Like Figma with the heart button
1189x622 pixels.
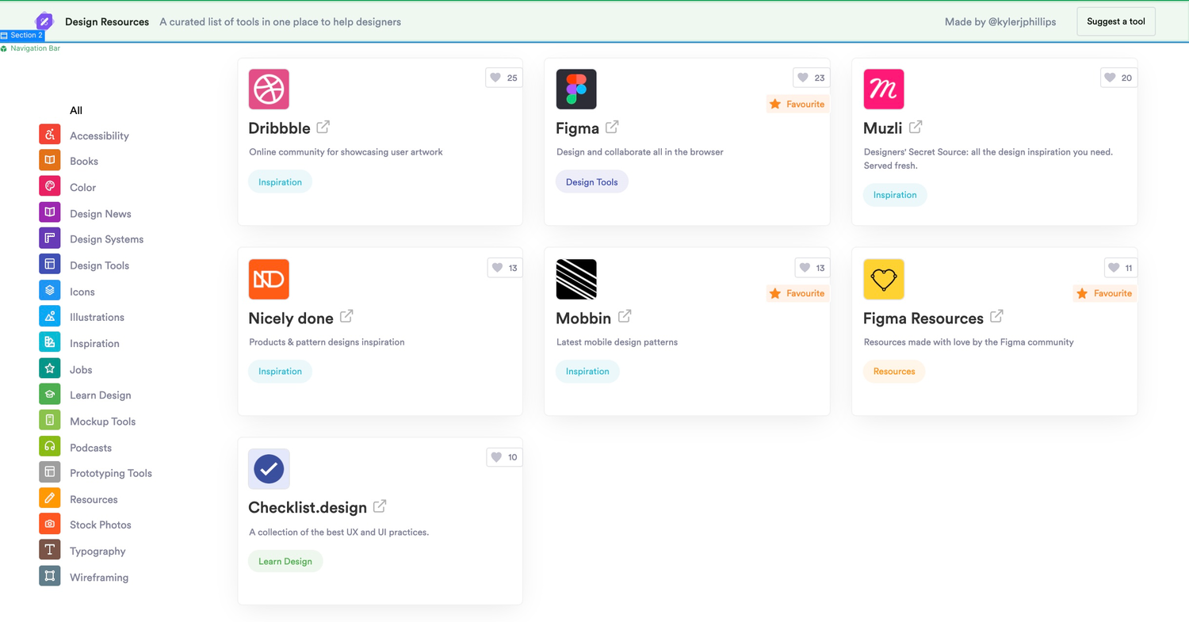(812, 78)
